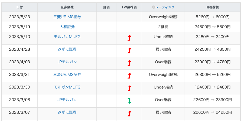
Task: Open みずほ証券 link dated 2023/4/28
Action: click(67, 49)
